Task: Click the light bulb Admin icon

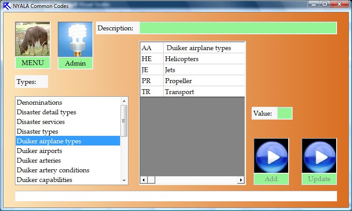Action: [x=75, y=40]
